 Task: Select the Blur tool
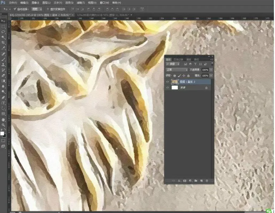[x=3, y=86]
